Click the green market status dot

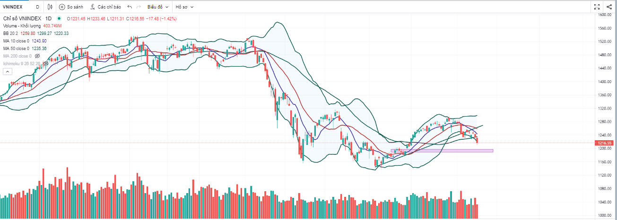point(59,18)
